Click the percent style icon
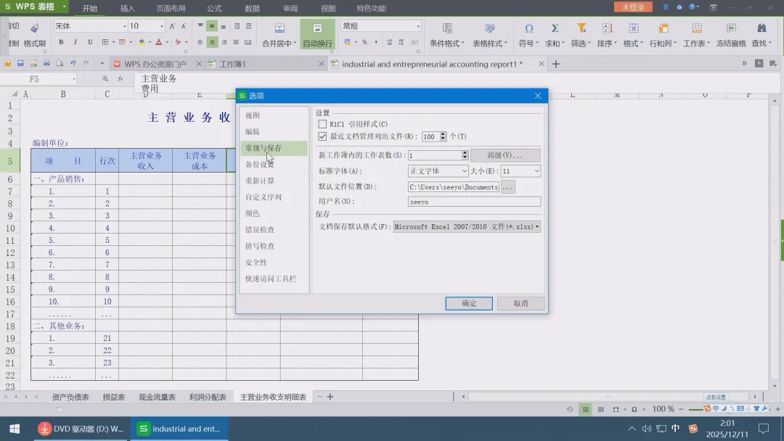The image size is (784, 441). [x=364, y=43]
